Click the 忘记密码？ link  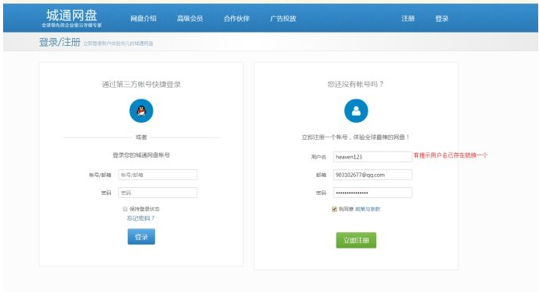141,218
